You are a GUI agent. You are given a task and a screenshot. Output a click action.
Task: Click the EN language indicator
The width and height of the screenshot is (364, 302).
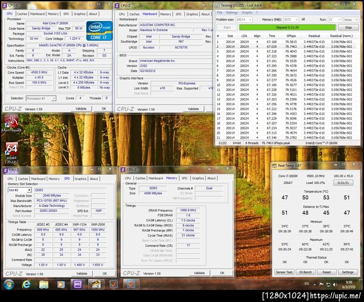(306, 284)
